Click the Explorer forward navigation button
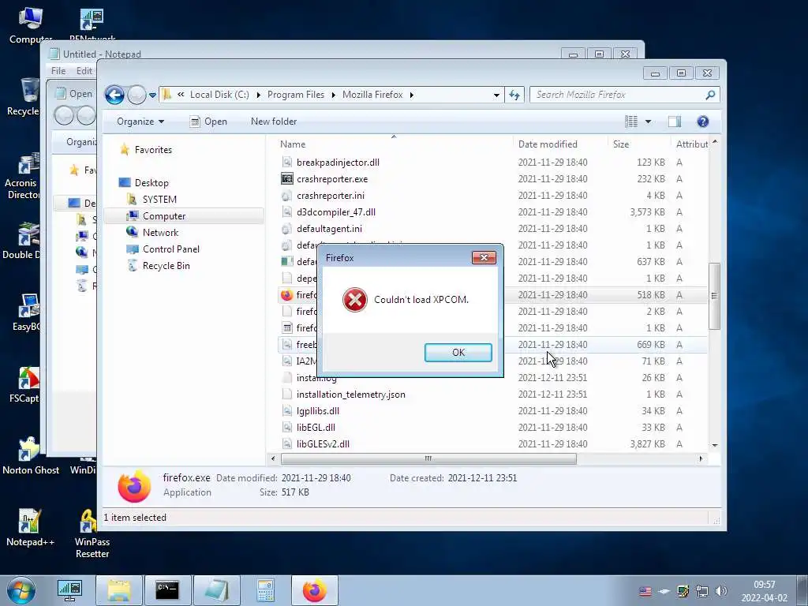This screenshot has width=808, height=606. pyautogui.click(x=137, y=95)
